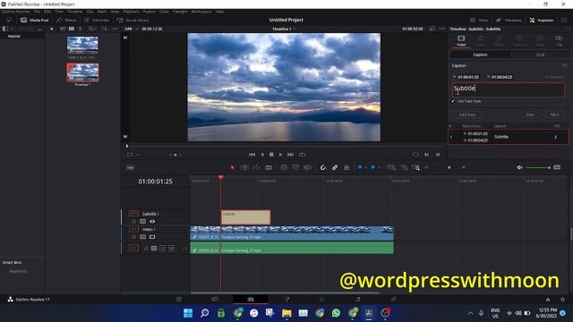
Task: Open the flag color dropdown
Action: pos(365,167)
